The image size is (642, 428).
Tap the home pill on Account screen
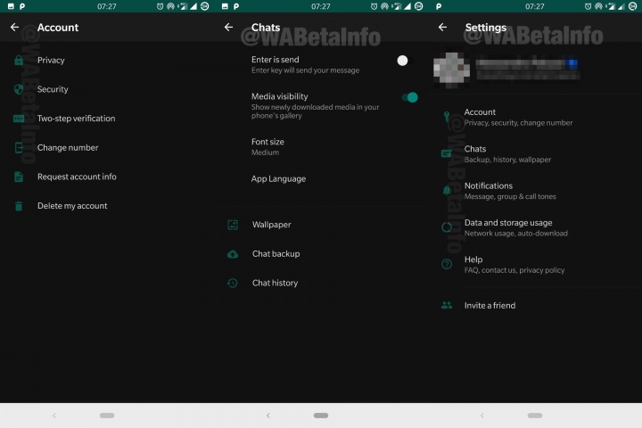pos(107,416)
